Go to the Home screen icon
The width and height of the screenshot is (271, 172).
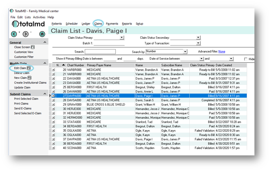(x=42, y=34)
